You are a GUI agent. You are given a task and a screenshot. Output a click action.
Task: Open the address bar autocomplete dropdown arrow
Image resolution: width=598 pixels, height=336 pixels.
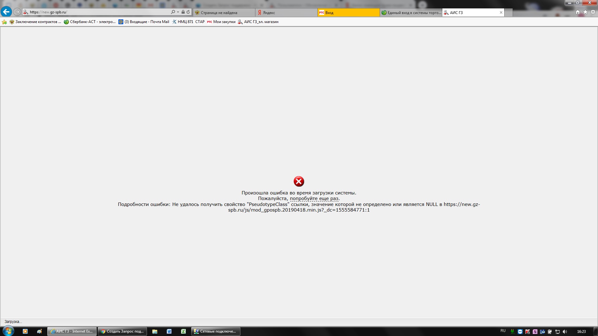coord(178,12)
